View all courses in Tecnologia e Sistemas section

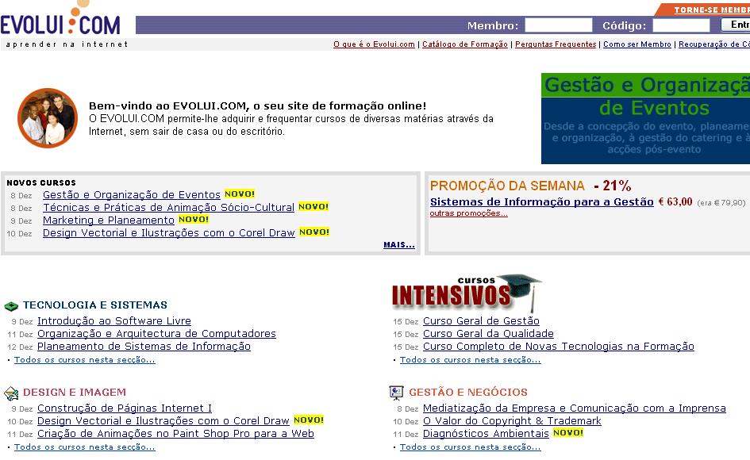click(x=85, y=360)
